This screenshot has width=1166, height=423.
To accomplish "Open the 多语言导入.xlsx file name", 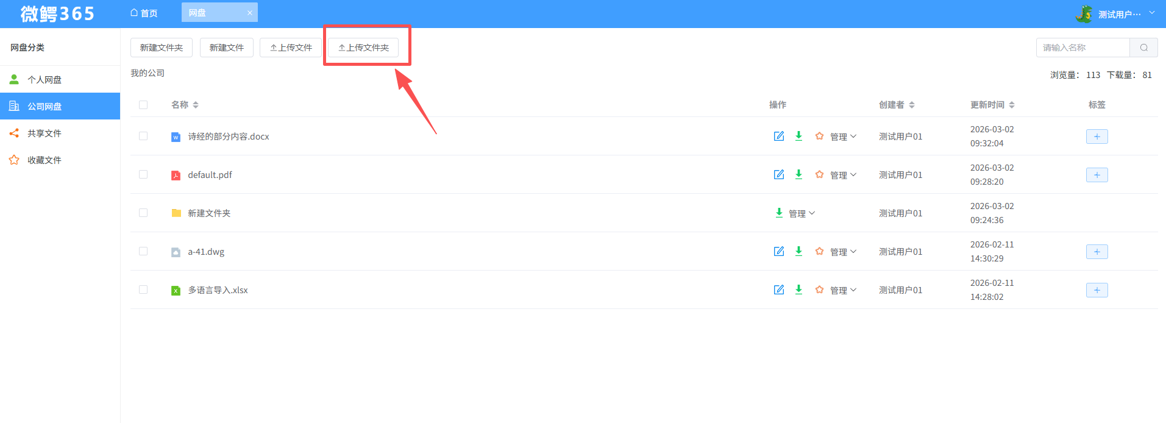I will [x=218, y=290].
